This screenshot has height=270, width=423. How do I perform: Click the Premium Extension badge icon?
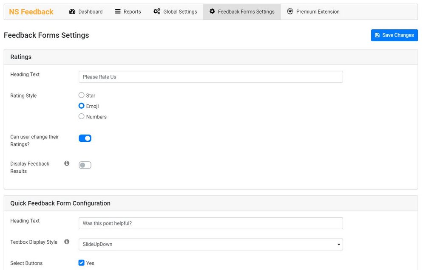point(290,11)
